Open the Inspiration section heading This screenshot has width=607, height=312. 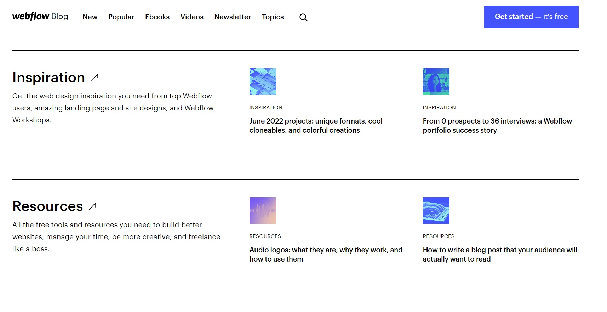49,77
